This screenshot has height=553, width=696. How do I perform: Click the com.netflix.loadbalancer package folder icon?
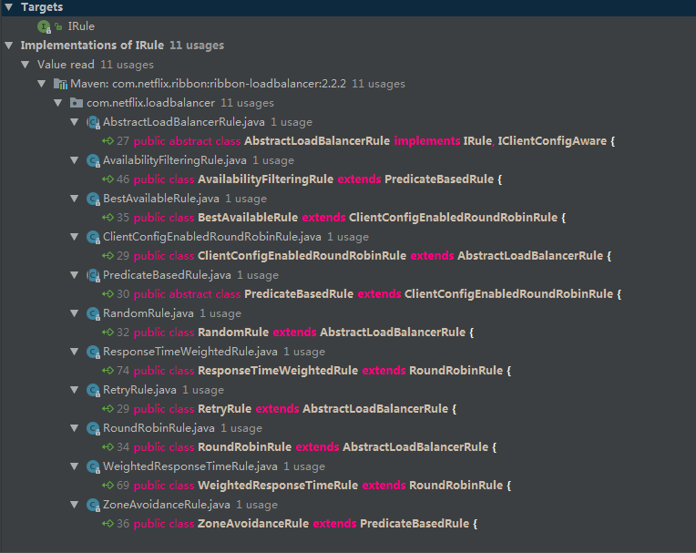[77, 103]
